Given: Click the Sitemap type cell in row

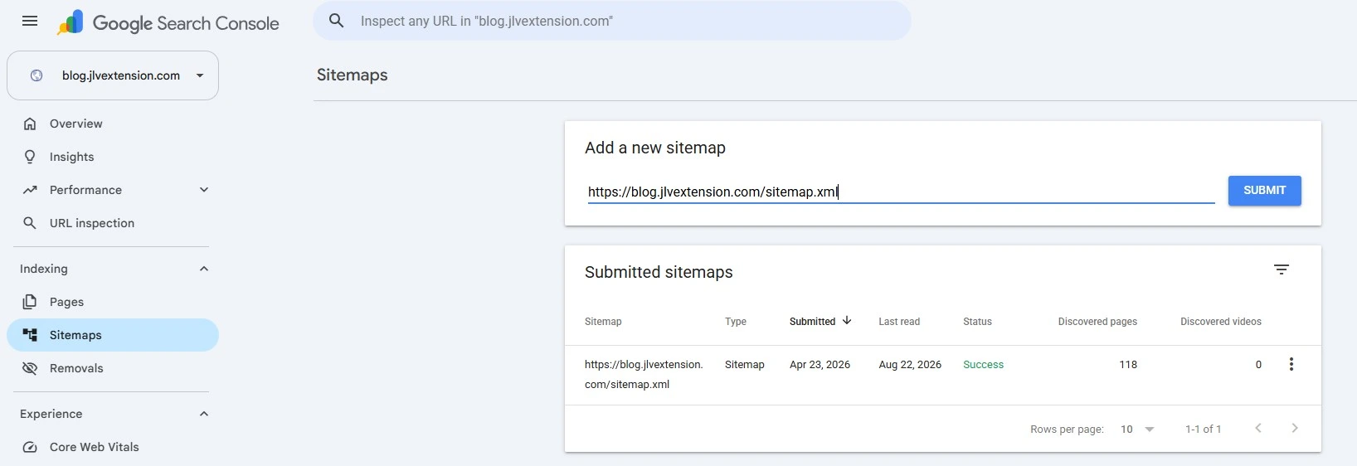Looking at the screenshot, I should (x=744, y=365).
